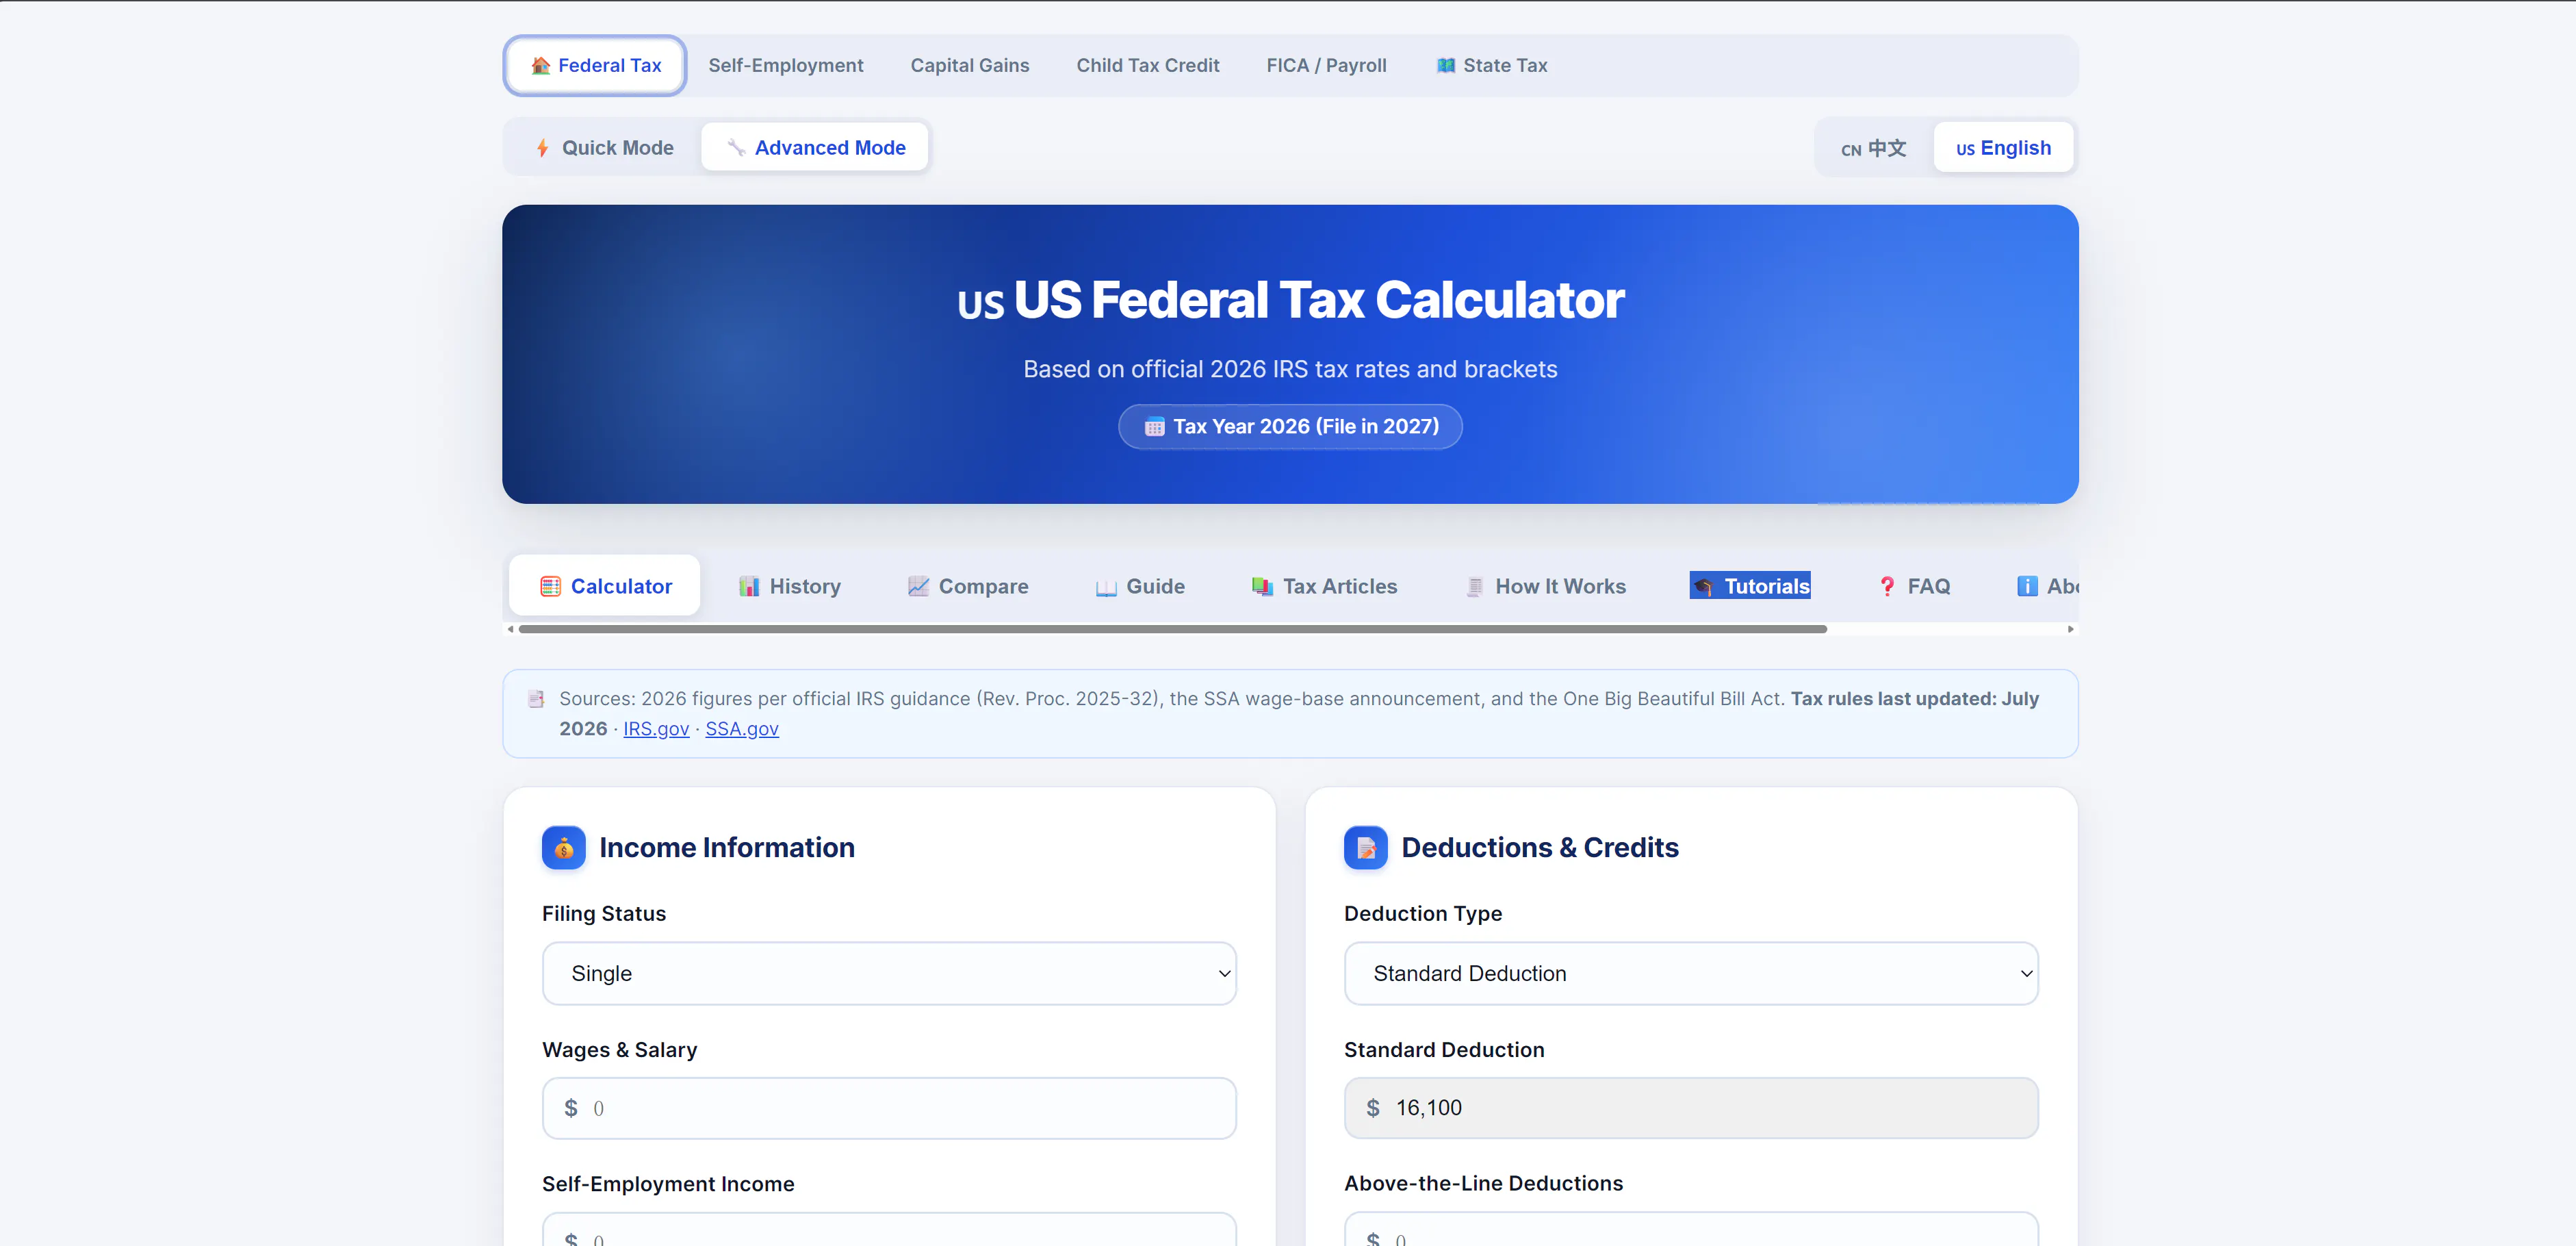
Task: Switch language to 中文
Action: (1873, 148)
